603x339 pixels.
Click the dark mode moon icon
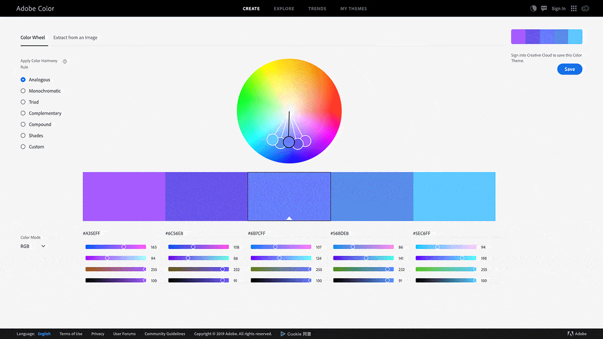[533, 8]
